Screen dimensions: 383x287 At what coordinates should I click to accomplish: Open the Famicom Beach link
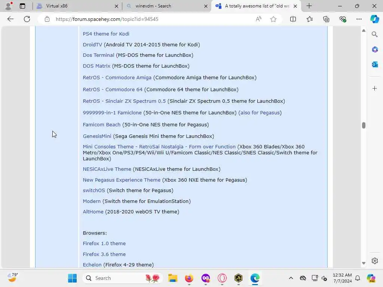click(x=102, y=124)
